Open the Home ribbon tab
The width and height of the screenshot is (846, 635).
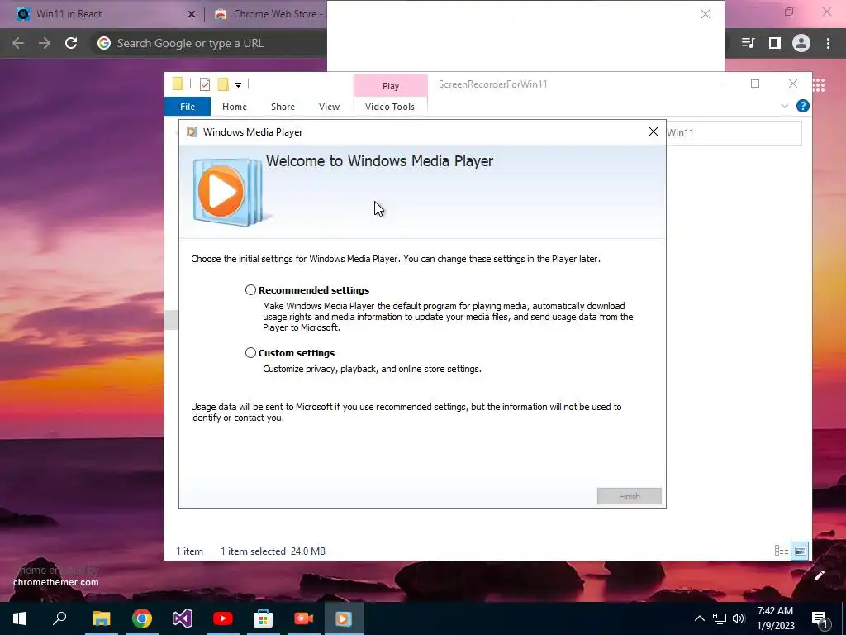(234, 107)
